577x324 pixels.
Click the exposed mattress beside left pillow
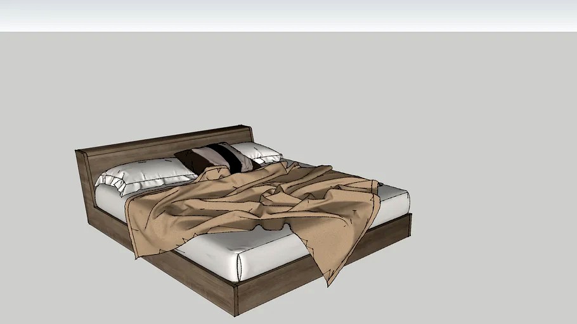[x=117, y=201]
